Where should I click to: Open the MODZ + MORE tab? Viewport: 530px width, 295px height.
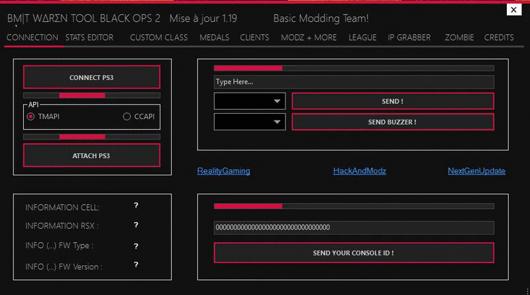pyautogui.click(x=309, y=38)
